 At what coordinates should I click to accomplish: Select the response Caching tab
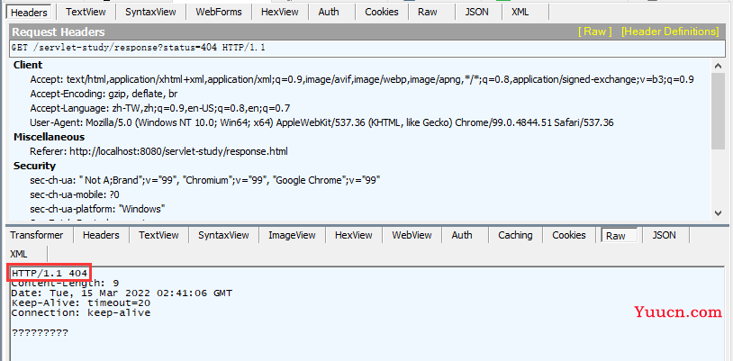pos(515,235)
